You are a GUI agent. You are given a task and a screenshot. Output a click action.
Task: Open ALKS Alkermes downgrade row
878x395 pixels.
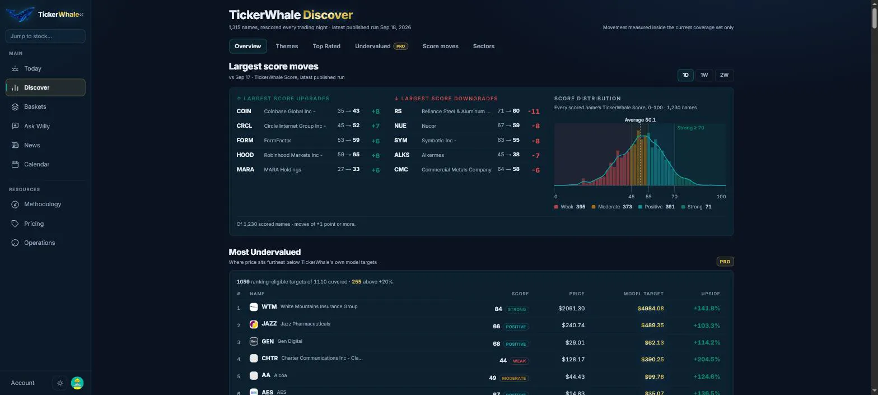[467, 155]
